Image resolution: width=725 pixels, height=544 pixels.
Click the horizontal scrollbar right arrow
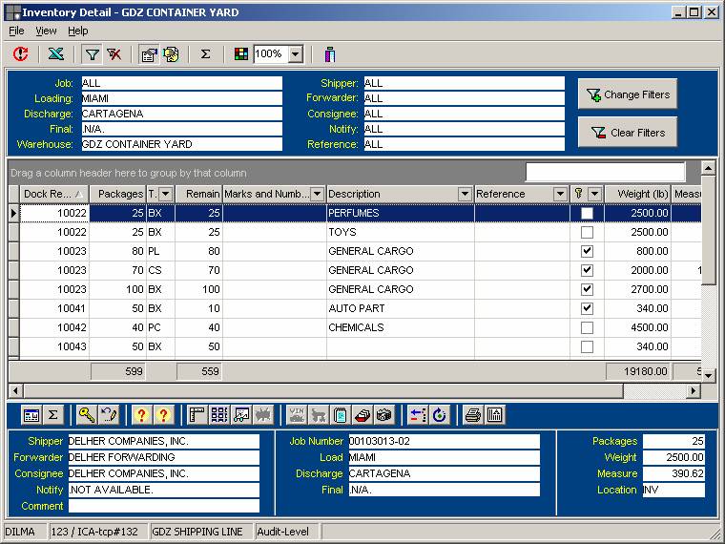694,391
